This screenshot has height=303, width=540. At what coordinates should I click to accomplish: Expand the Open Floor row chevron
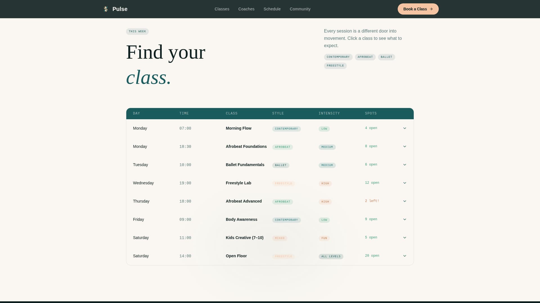click(405, 256)
